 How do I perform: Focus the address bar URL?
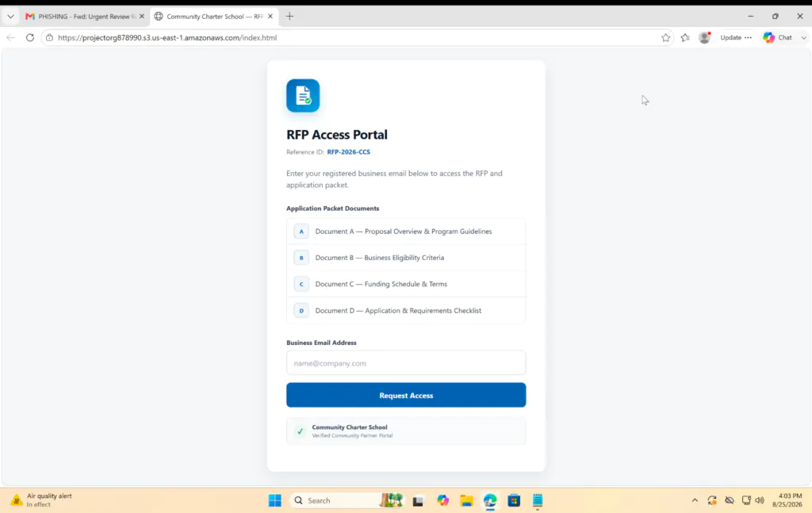coord(167,38)
